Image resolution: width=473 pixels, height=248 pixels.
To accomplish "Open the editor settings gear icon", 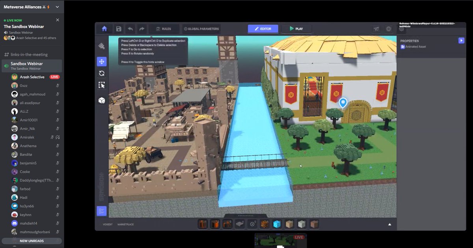I will 401,29.
